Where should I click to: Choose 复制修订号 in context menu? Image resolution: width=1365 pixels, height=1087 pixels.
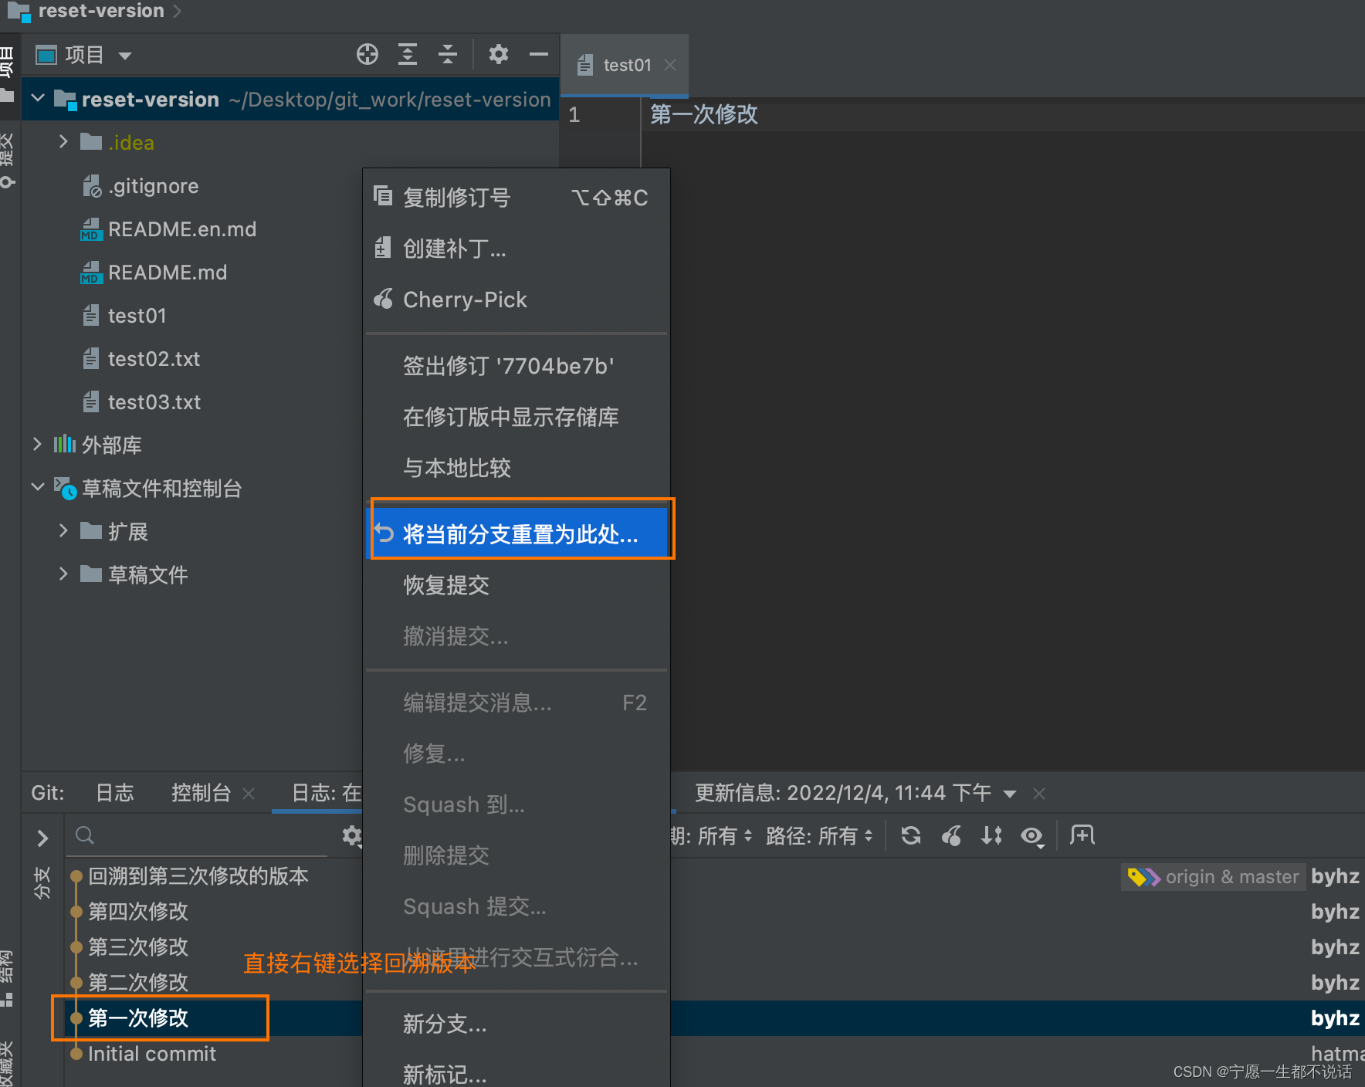tap(516, 198)
